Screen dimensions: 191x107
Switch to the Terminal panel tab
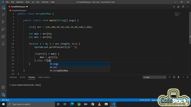[x=32, y=77]
